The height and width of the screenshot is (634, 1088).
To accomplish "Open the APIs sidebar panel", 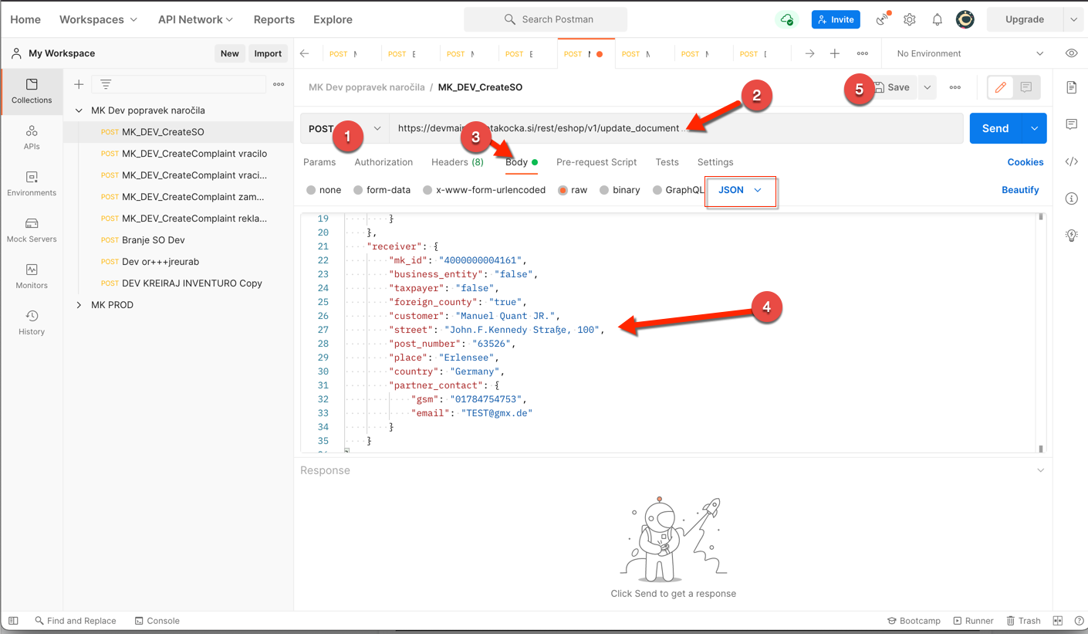I will click(32, 137).
